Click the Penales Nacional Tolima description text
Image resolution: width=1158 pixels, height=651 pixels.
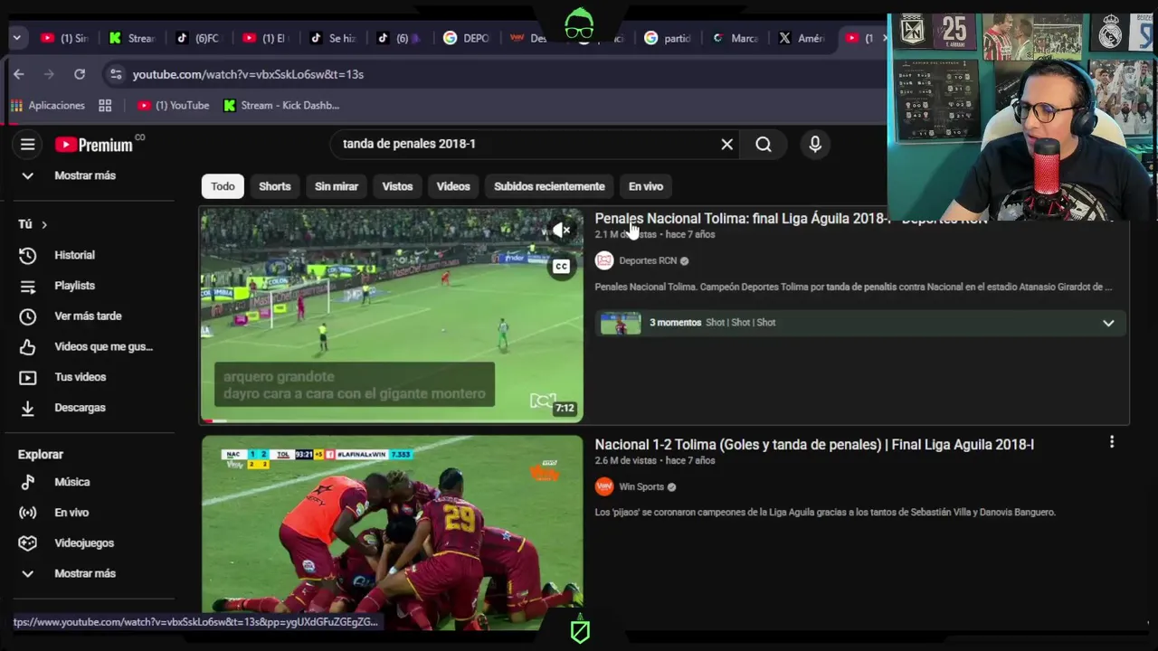(x=853, y=287)
